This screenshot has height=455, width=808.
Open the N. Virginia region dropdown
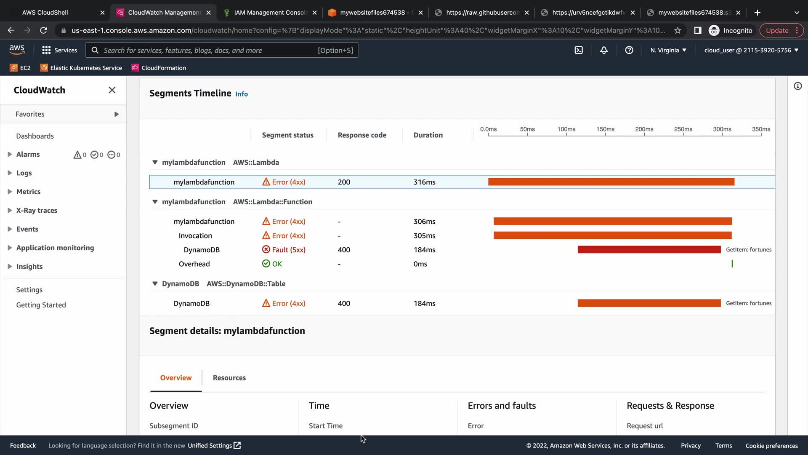point(668,50)
